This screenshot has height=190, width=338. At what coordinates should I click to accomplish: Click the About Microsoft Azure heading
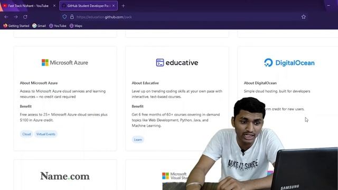pyautogui.click(x=39, y=83)
